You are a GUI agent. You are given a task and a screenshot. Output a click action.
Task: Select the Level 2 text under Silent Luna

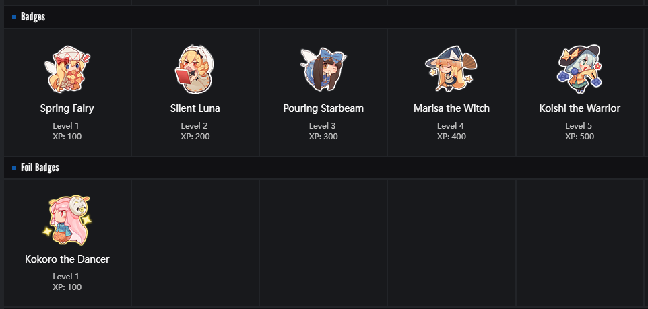[x=195, y=126]
